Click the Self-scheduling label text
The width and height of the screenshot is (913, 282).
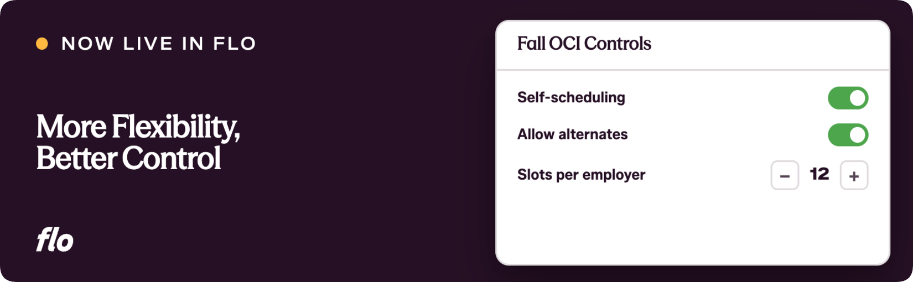click(x=571, y=97)
